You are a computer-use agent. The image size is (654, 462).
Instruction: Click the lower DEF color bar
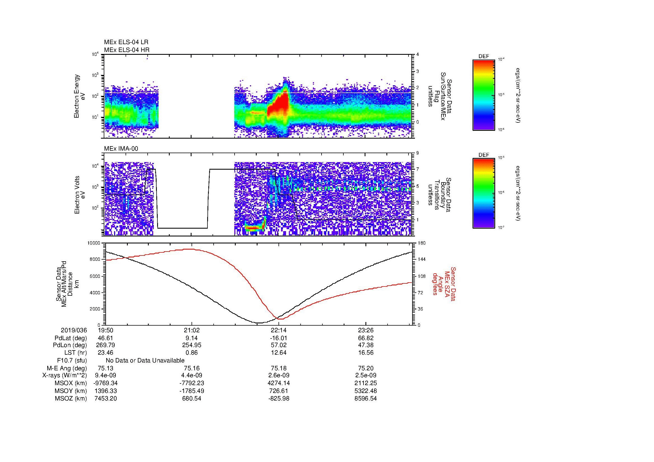tap(484, 193)
